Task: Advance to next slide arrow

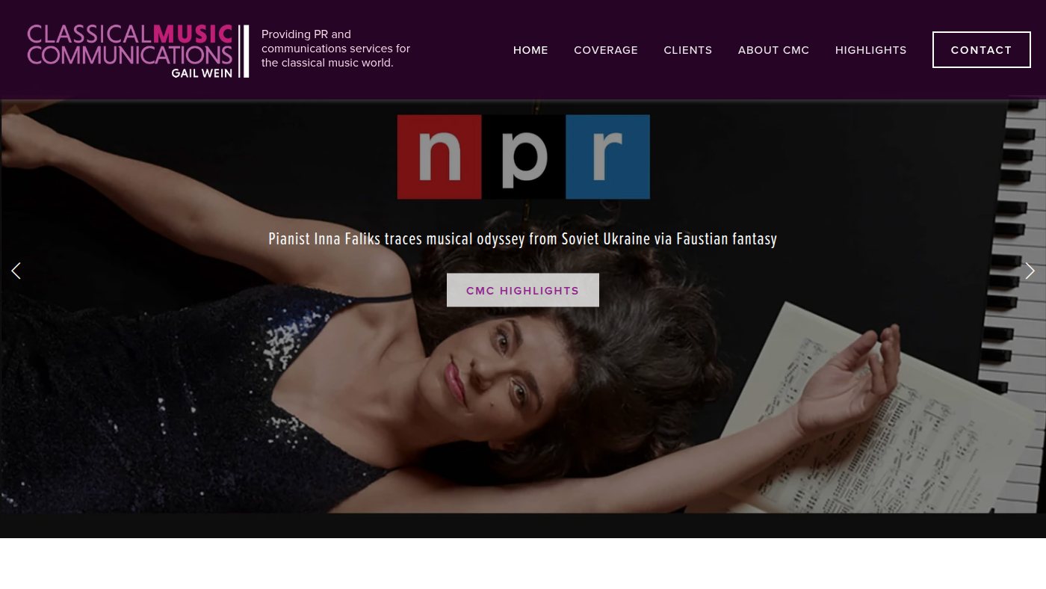Action: [x=1030, y=271]
